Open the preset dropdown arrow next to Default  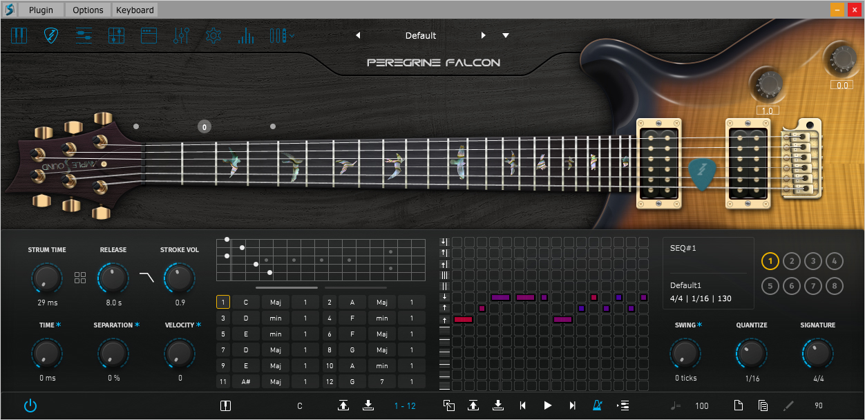click(x=506, y=35)
